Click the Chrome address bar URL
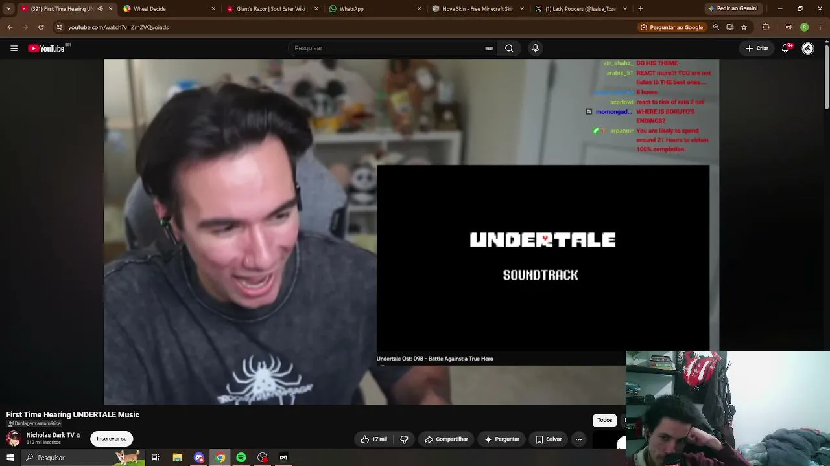Viewport: 830px width, 466px height. (118, 27)
